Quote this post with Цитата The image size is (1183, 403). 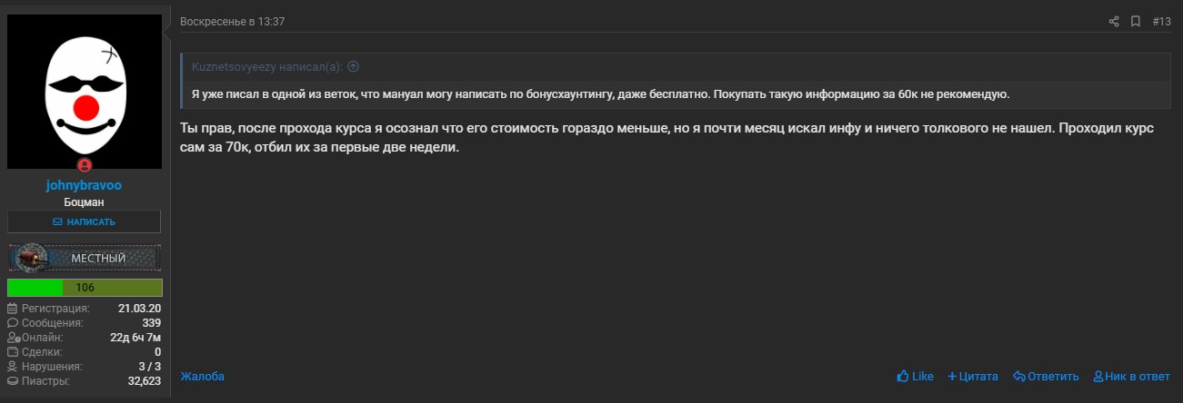[972, 376]
